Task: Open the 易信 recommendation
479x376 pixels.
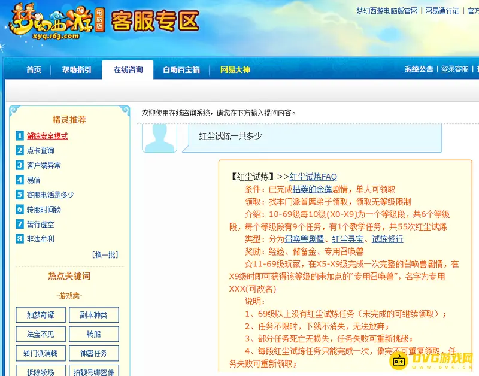Action: [34, 180]
